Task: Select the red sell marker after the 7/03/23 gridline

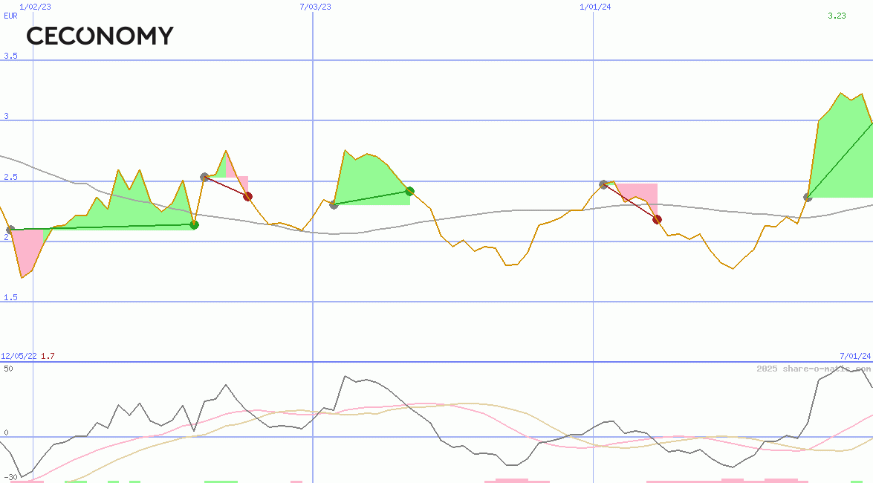Action: tap(247, 195)
